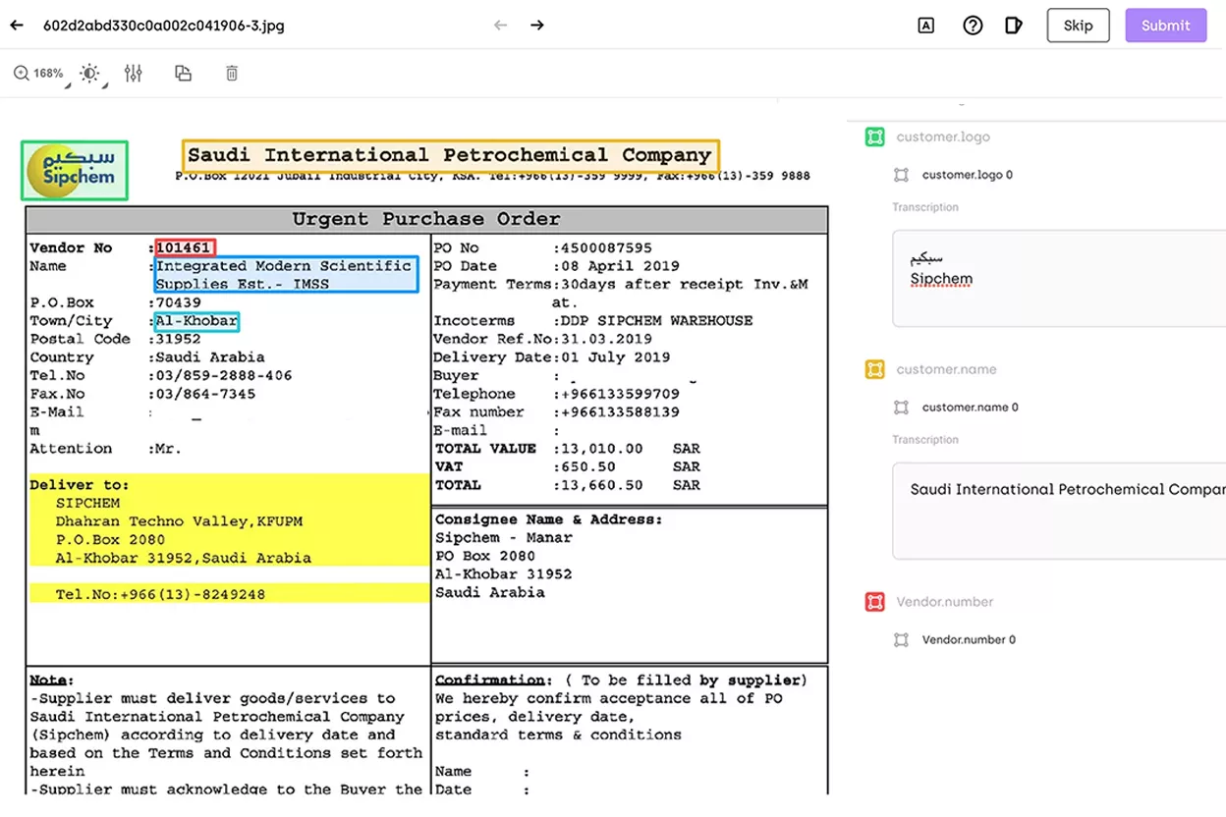The height and width of the screenshot is (817, 1226).
Task: Click the trash delete icon
Action: [231, 73]
